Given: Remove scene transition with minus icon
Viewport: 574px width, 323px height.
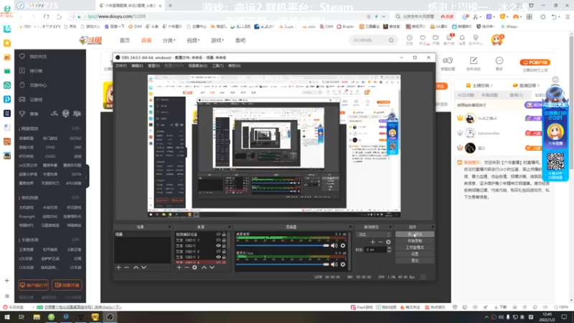Looking at the screenshot, I should pos(381,242).
